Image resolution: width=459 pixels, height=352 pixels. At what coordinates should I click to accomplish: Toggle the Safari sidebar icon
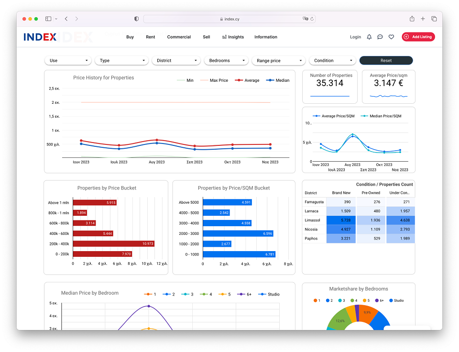point(48,19)
